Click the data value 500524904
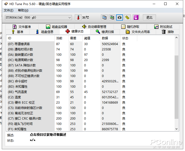Viewport: 185px width, 151px height. coord(110,44)
